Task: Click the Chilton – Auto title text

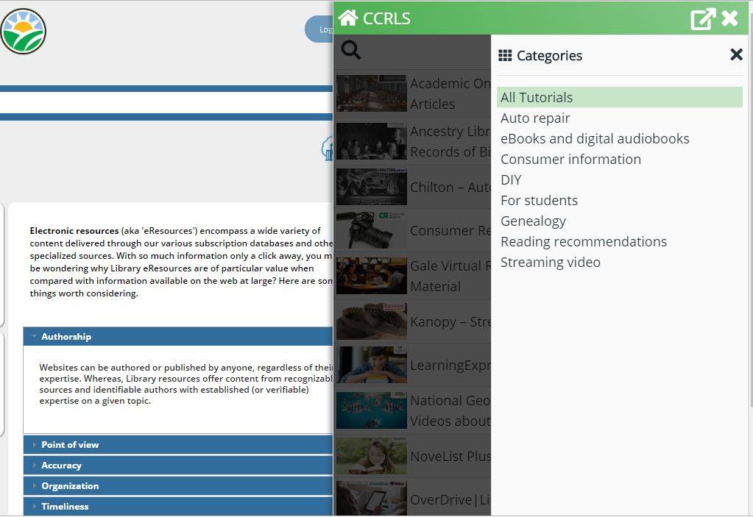Action: (x=450, y=187)
